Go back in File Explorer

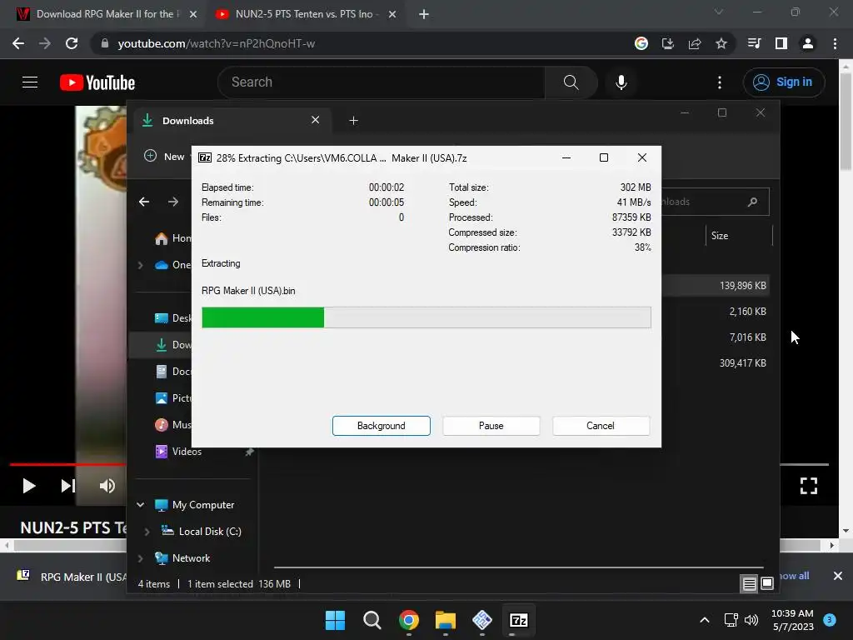click(144, 202)
